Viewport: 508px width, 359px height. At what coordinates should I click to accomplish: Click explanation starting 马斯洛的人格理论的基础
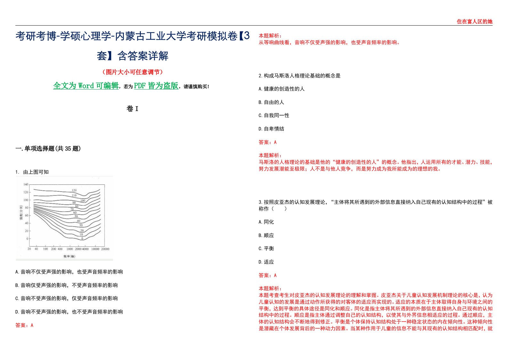375,165
